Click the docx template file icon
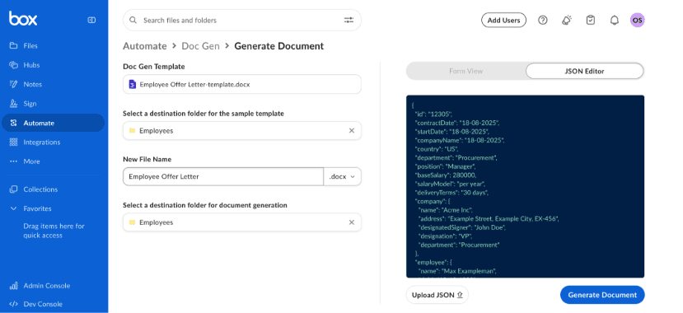This screenshot has height=313, width=683. pos(133,84)
